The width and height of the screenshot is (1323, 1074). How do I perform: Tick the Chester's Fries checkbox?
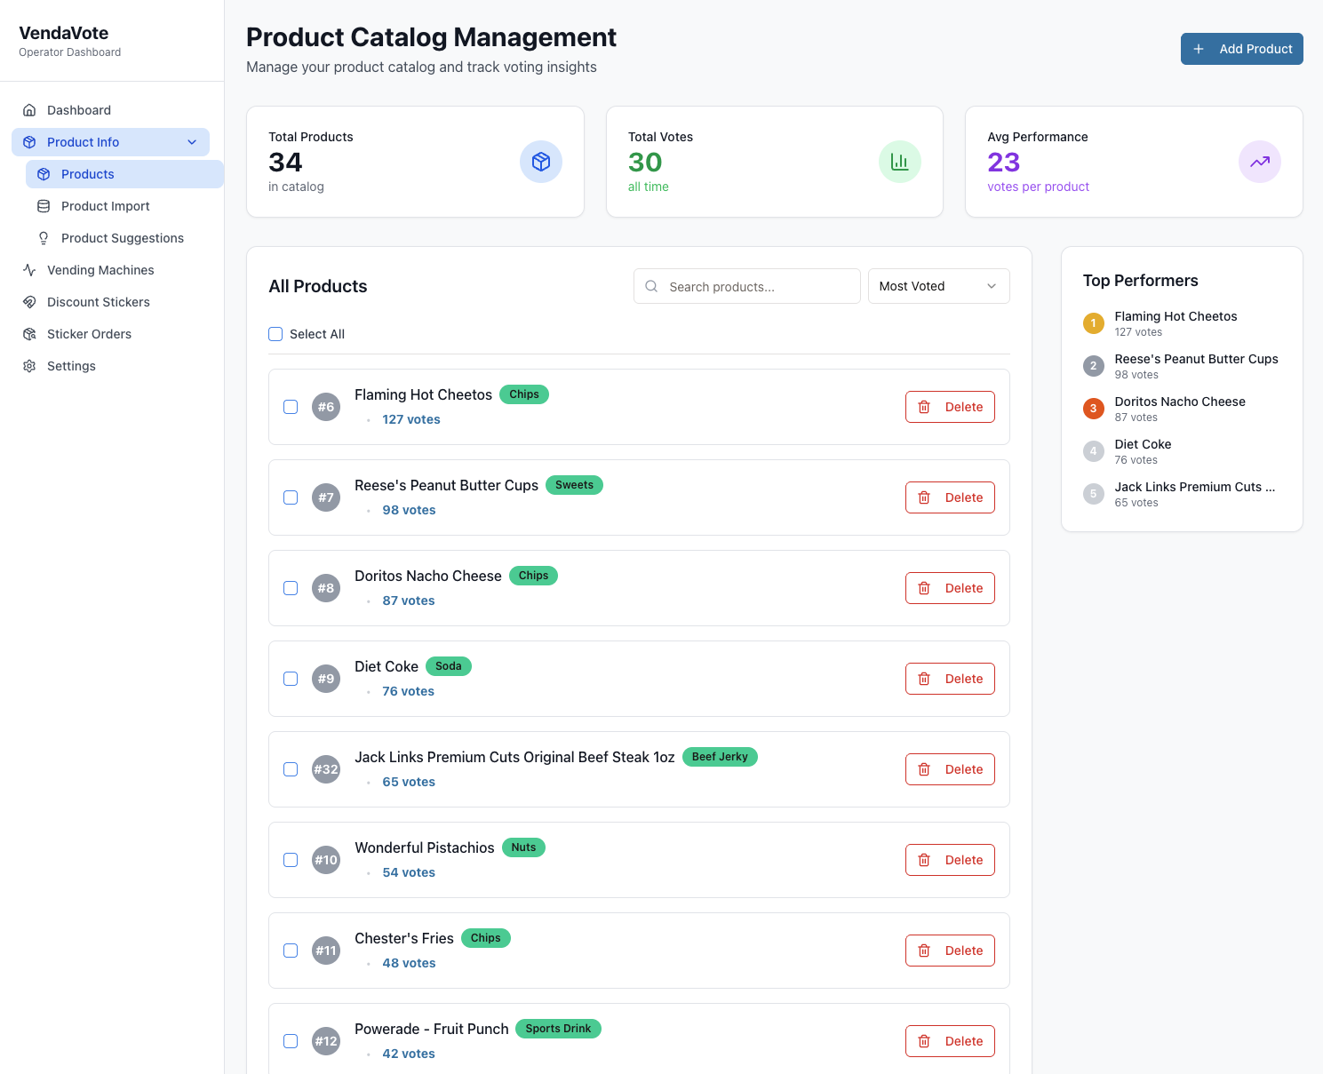click(291, 951)
